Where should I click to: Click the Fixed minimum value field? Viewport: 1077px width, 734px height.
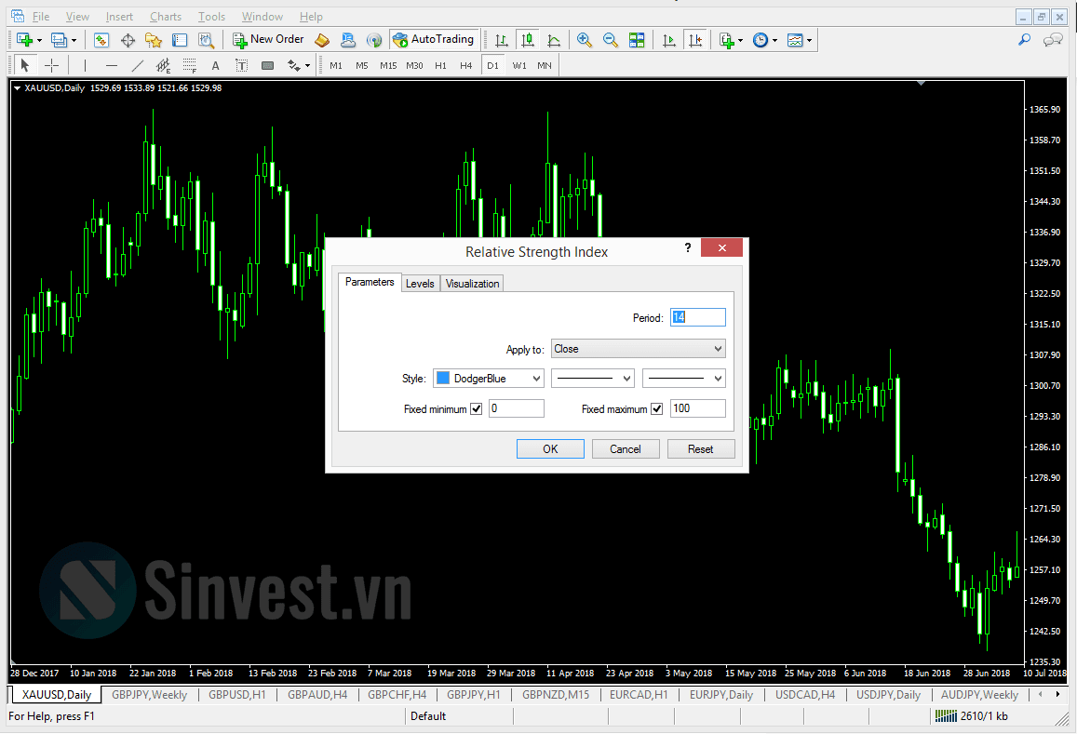tap(517, 408)
